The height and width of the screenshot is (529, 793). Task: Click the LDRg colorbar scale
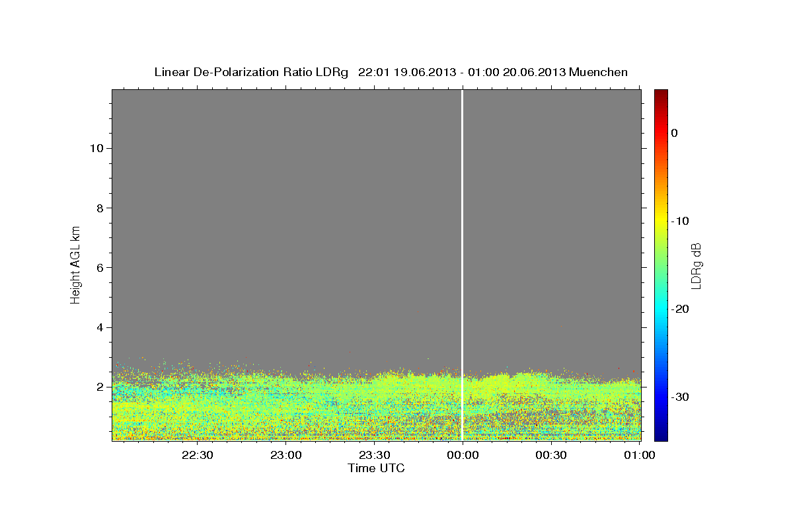(661, 265)
